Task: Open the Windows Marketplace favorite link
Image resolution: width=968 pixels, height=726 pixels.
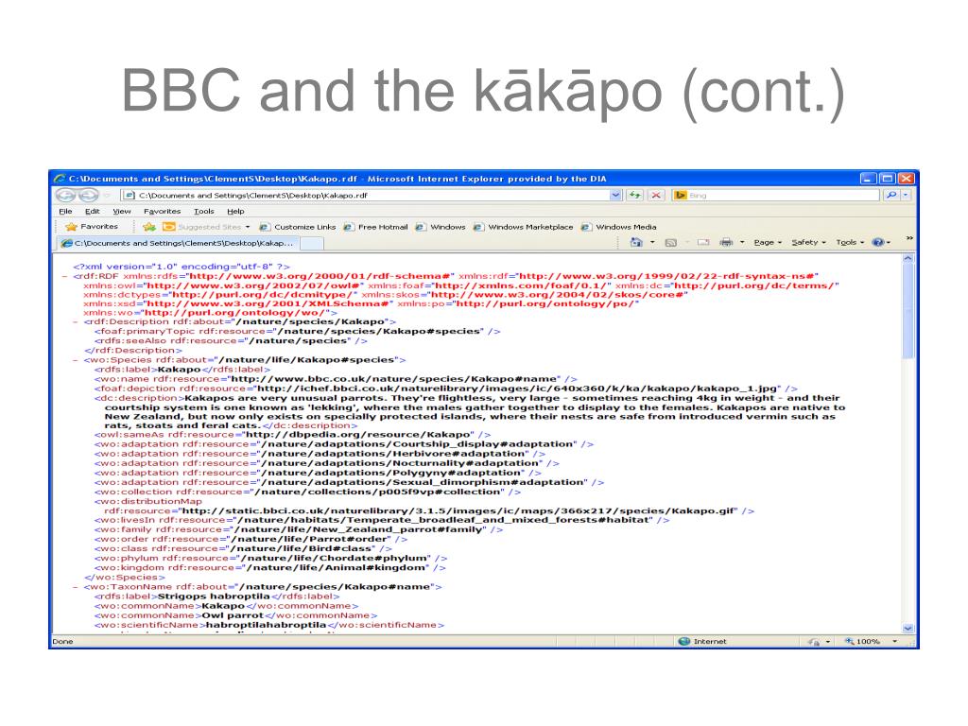Action: click(x=524, y=227)
